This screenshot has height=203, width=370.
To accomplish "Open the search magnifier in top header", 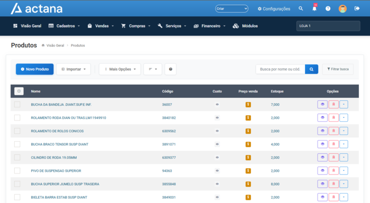I will pyautogui.click(x=301, y=8).
